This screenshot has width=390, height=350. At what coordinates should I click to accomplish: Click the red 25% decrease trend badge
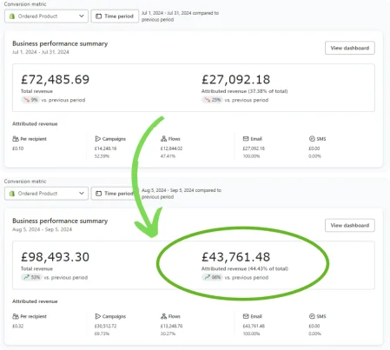coord(212,100)
